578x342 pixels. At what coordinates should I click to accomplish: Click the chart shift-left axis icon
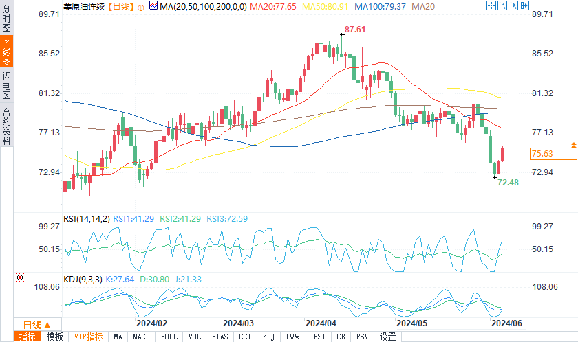pos(502,5)
